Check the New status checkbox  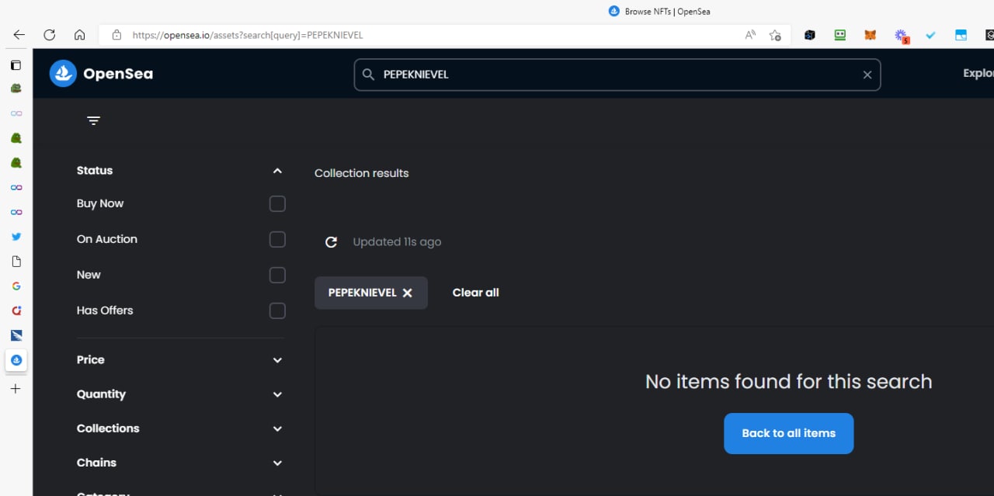tap(277, 276)
